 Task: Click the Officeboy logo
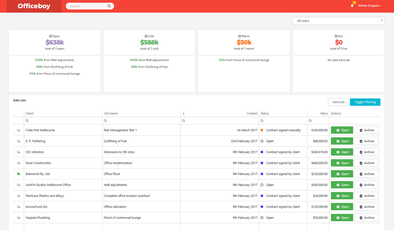pyautogui.click(x=34, y=6)
